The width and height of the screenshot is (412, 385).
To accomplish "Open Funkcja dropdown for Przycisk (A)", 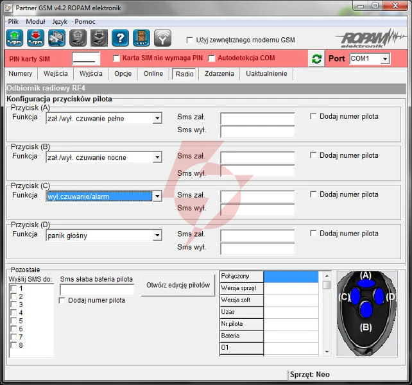I will point(157,118).
